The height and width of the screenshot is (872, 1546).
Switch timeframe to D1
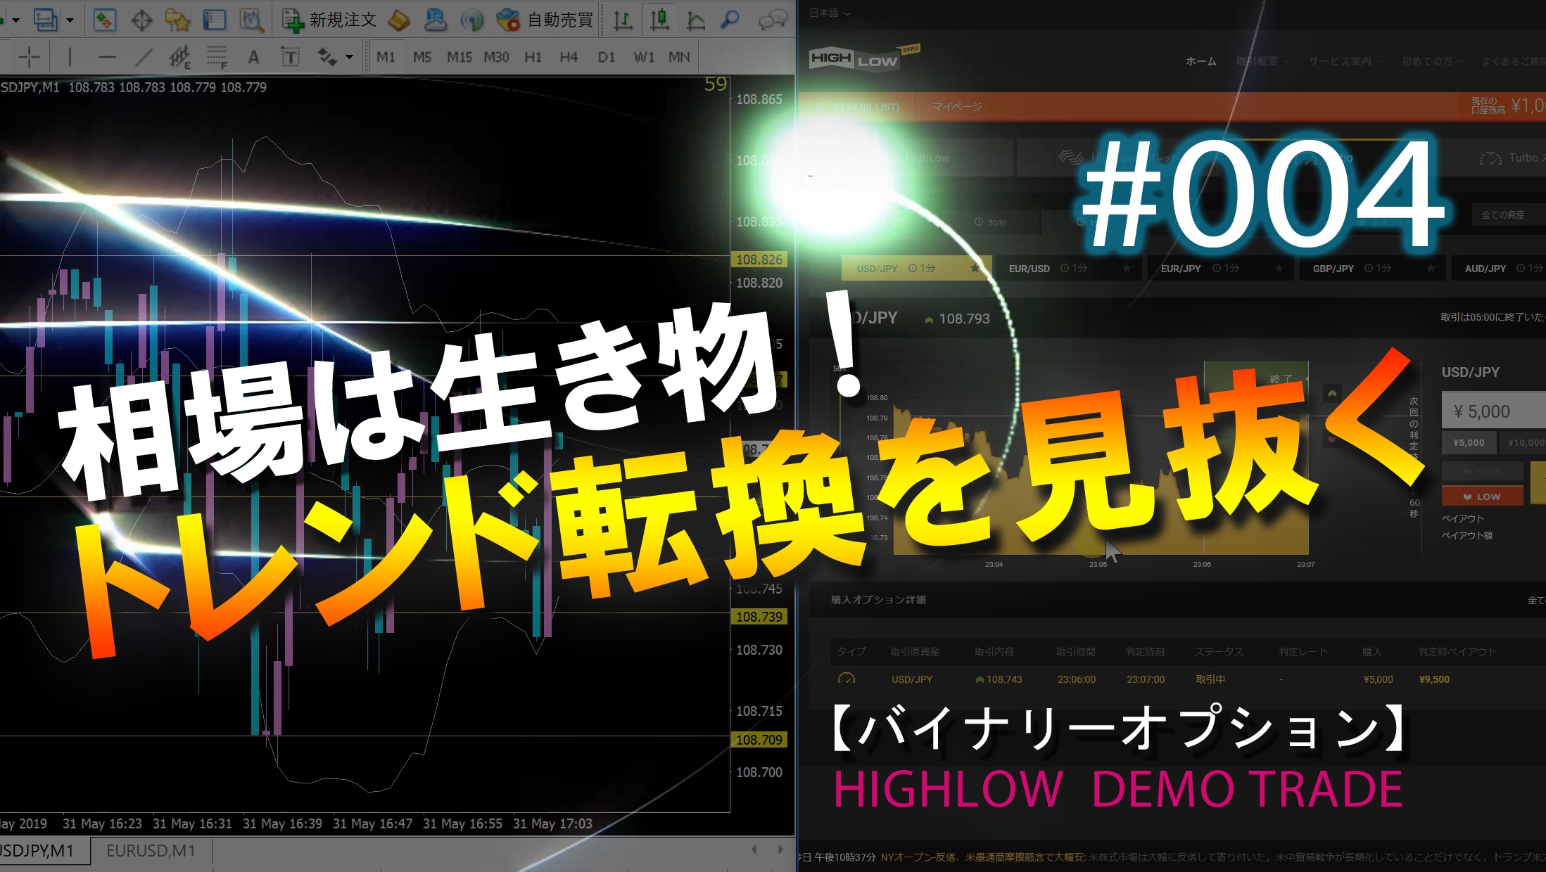(x=606, y=57)
